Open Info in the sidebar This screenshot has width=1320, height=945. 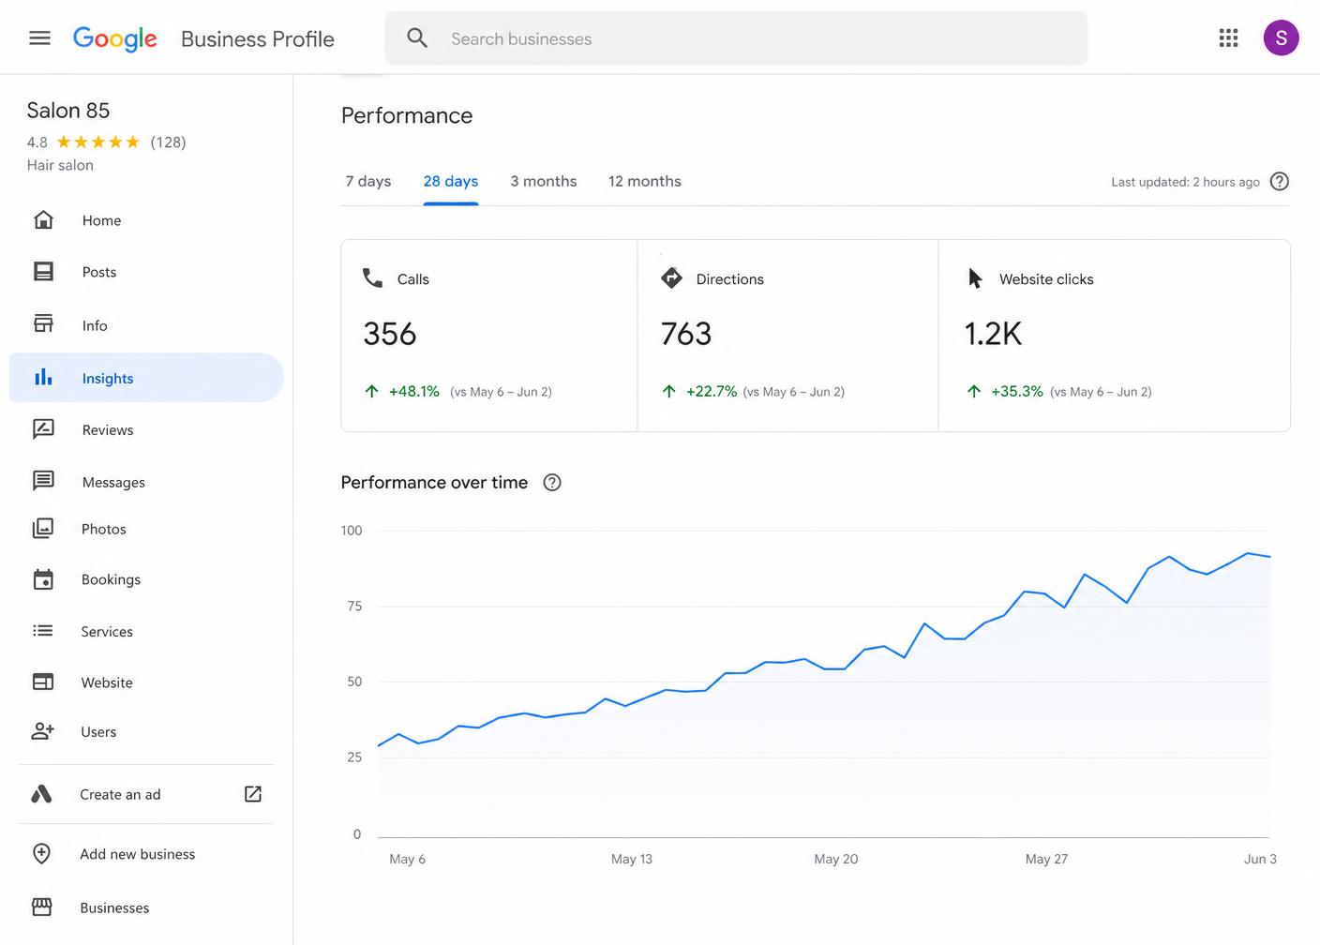click(x=146, y=325)
